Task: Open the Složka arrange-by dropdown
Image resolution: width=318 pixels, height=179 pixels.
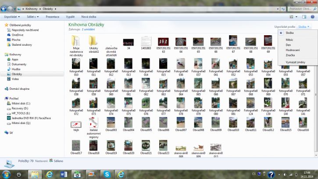Action: click(x=304, y=27)
